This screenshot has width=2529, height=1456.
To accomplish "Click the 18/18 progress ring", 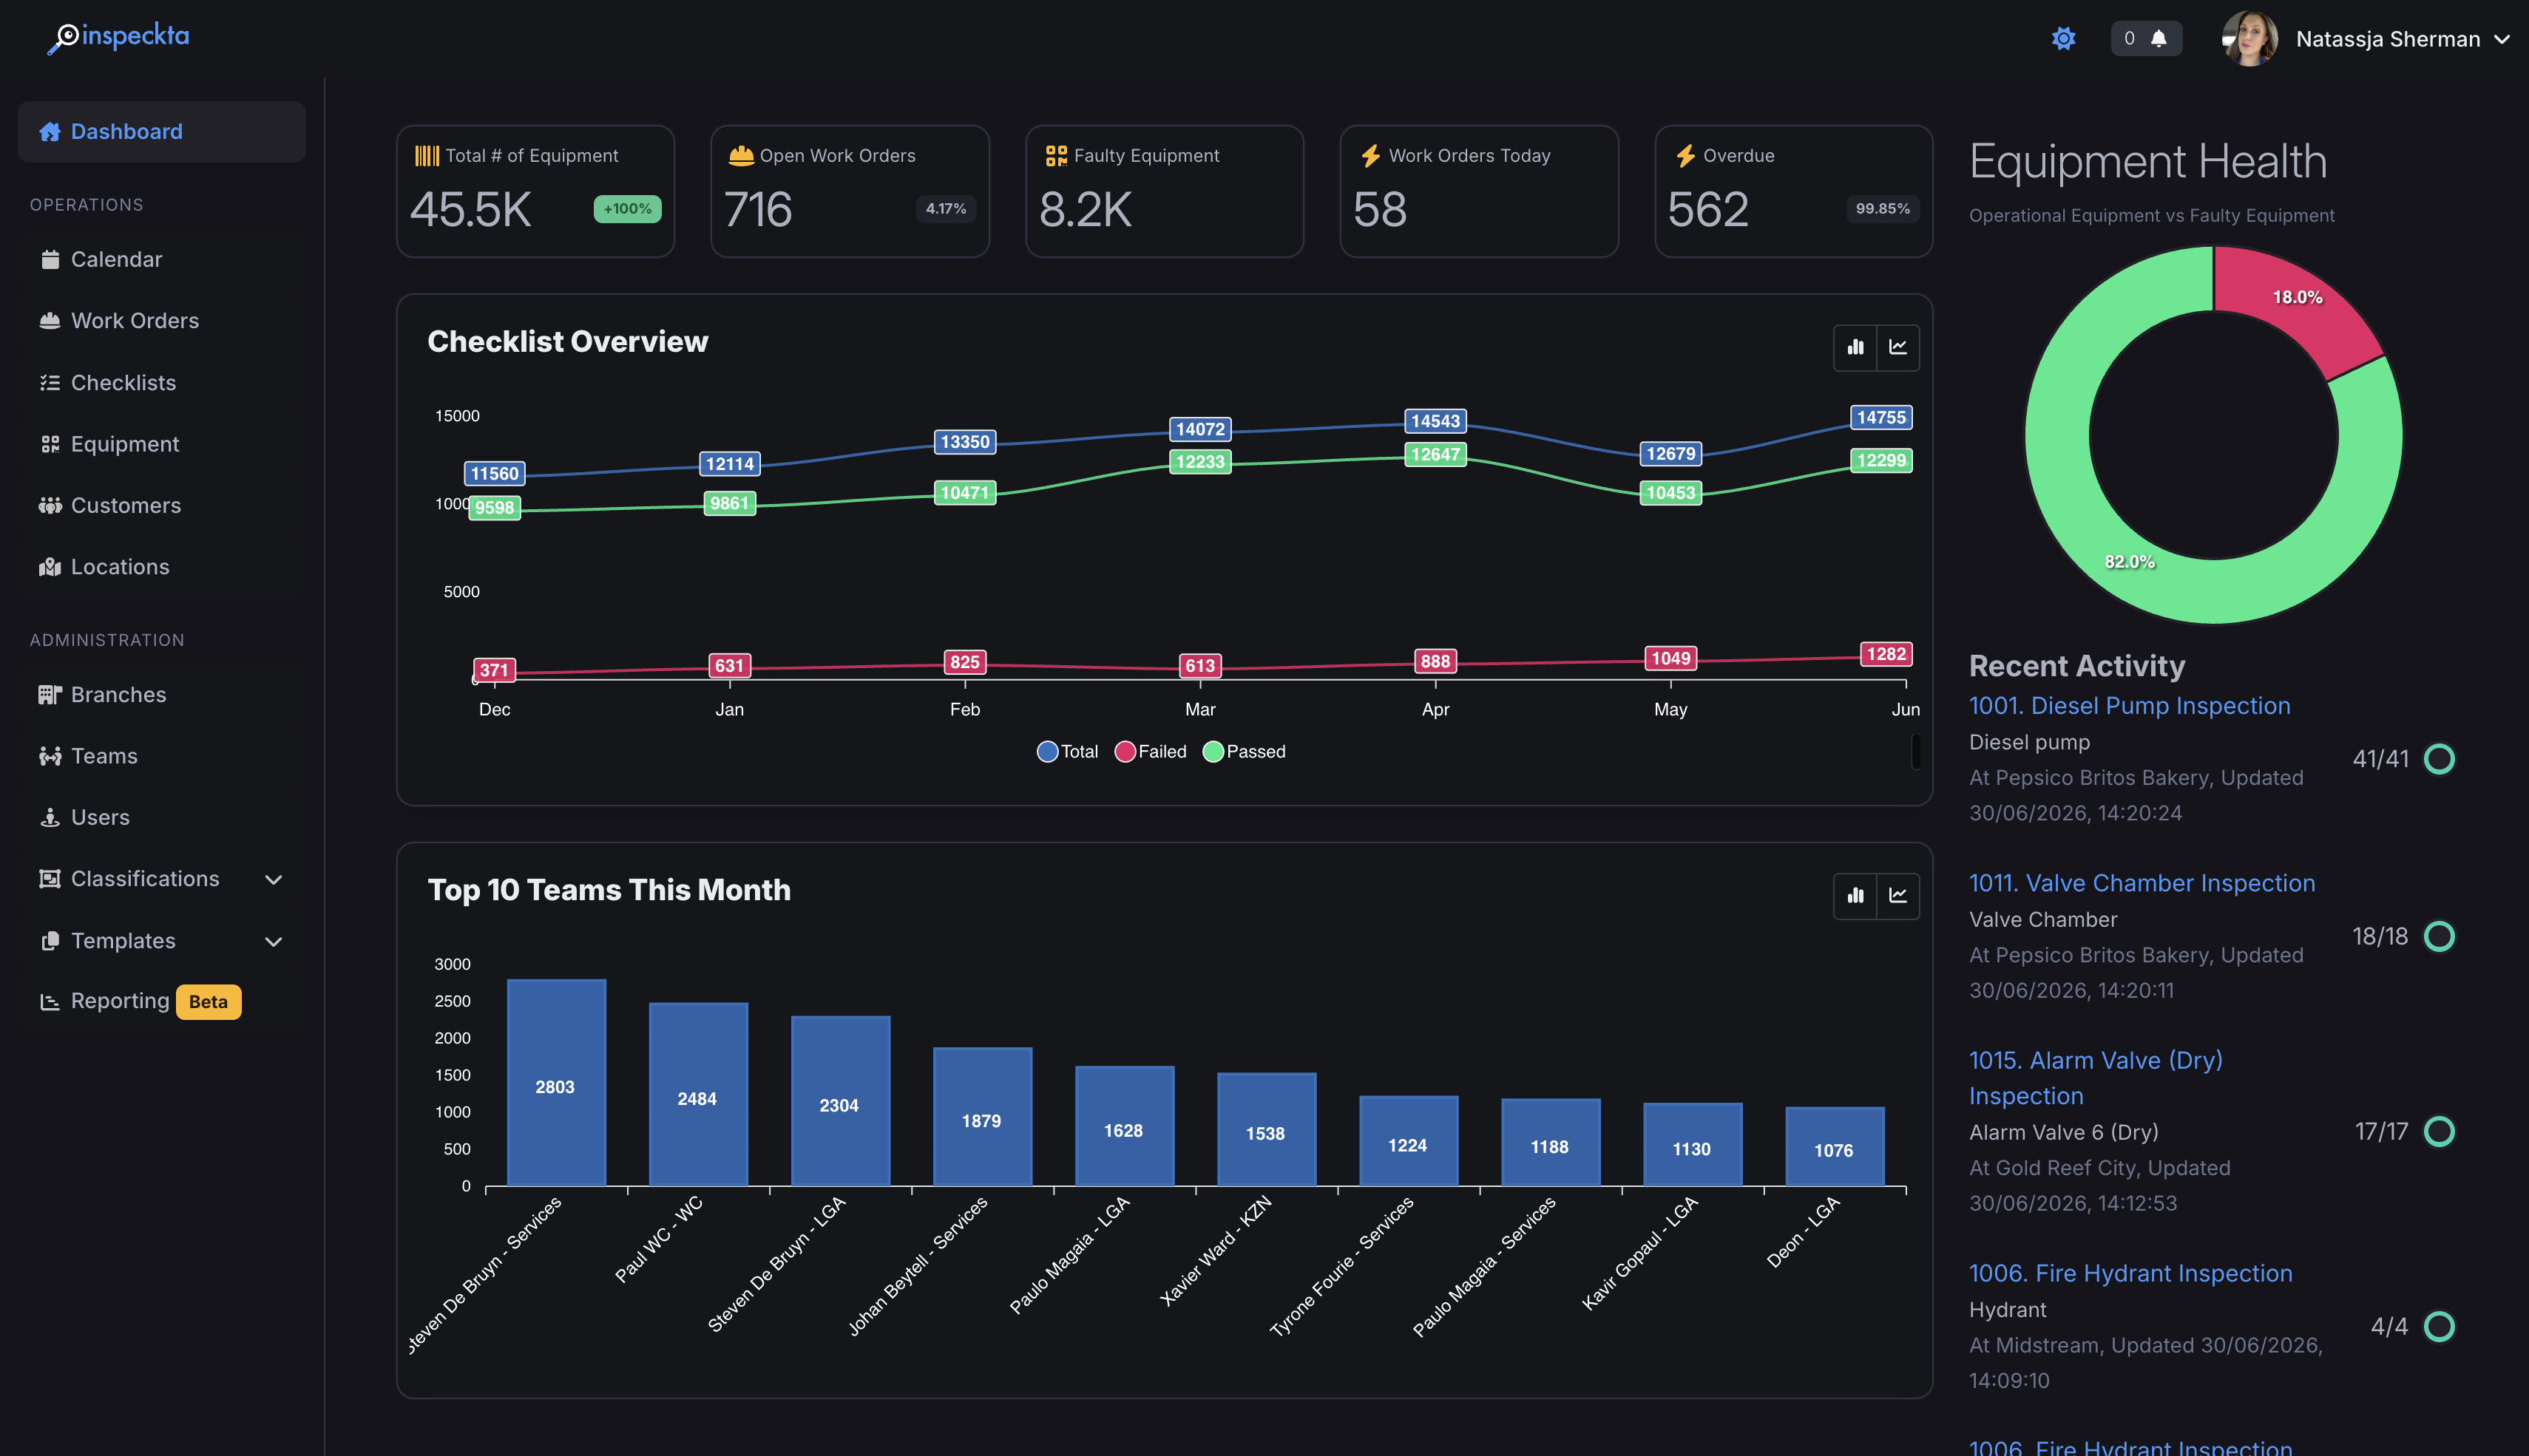I will (2438, 937).
